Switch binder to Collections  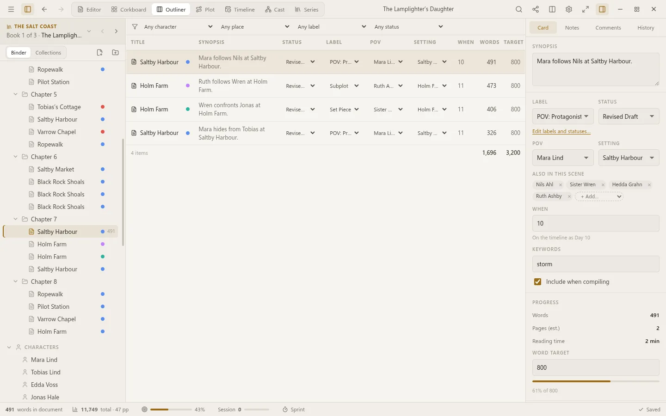coord(48,53)
